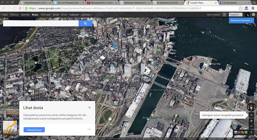Open Gambar in the Google bar
This screenshot has height=140, width=257.
pyautogui.click(x=25, y=14)
